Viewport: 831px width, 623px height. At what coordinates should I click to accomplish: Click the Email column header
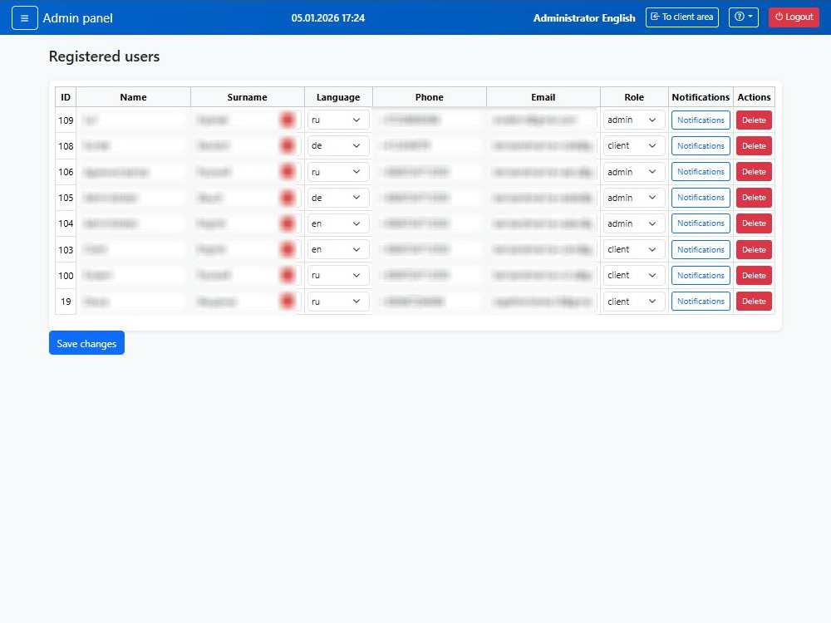[x=543, y=97]
